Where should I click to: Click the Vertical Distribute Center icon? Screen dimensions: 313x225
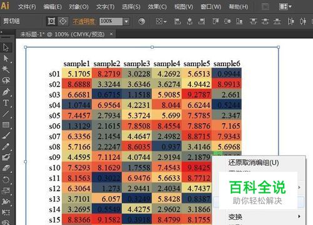tap(265, 21)
